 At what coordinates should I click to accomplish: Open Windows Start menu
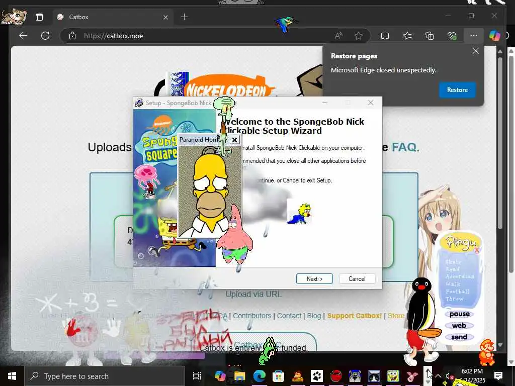[12, 376]
